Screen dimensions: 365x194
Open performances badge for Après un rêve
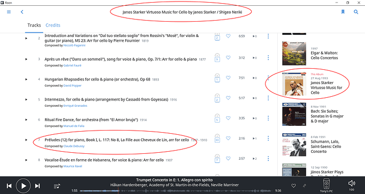[x=217, y=58]
